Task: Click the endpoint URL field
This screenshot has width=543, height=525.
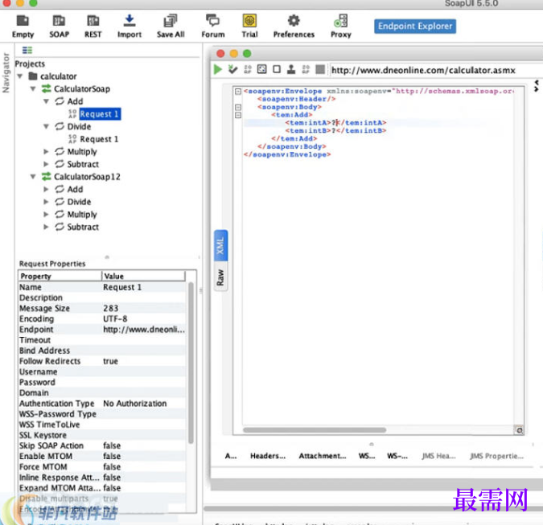Action: (436, 70)
